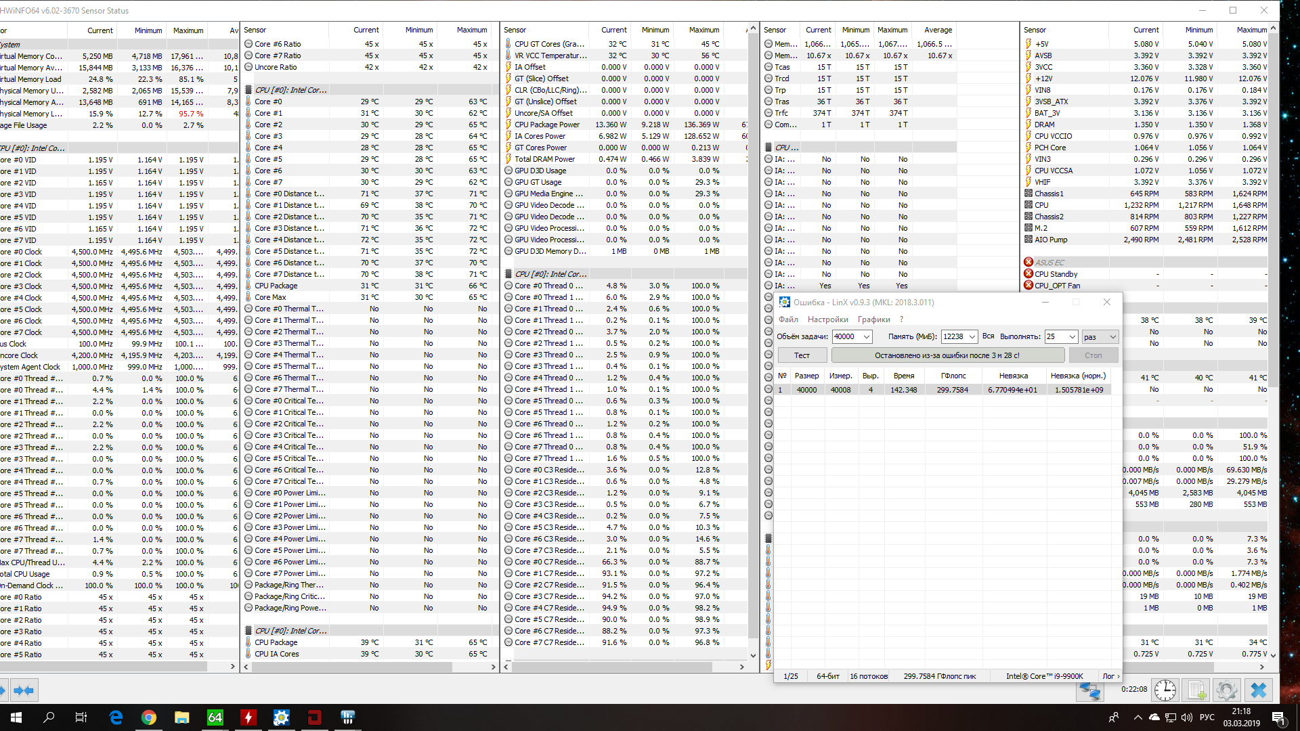Viewport: 1300px width, 731px height.
Task: Click the logging start sheet icon
Action: tap(1196, 690)
